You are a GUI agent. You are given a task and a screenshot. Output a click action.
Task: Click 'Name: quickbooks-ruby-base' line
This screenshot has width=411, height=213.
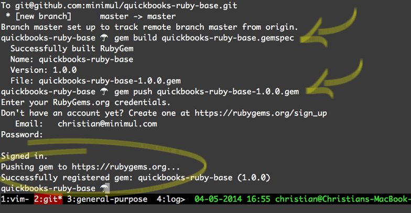72,60
